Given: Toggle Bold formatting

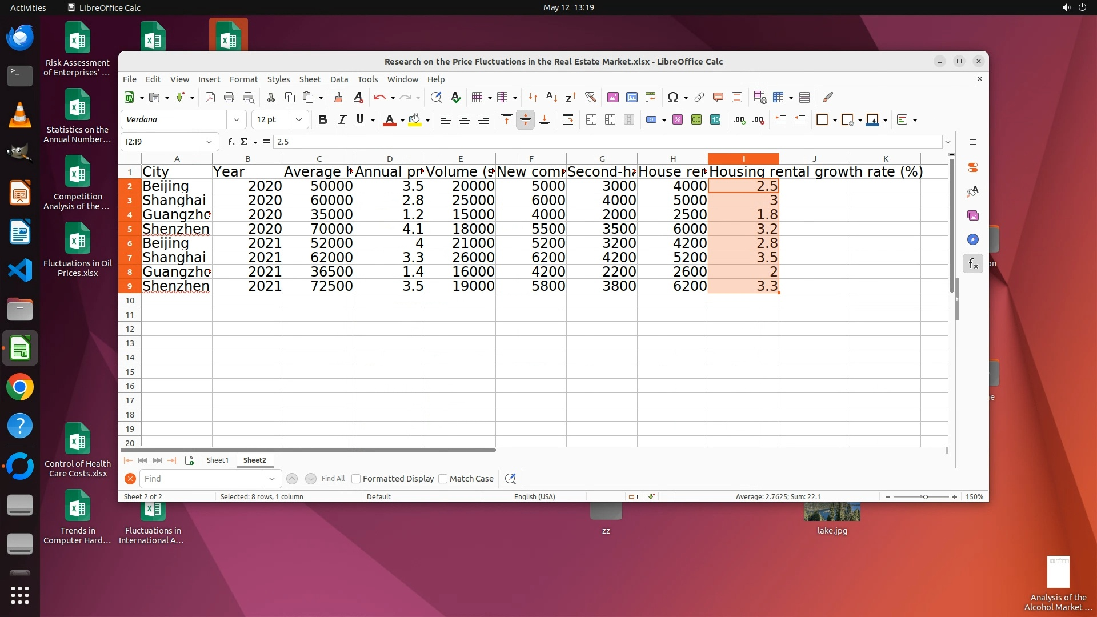Looking at the screenshot, I should (x=323, y=120).
